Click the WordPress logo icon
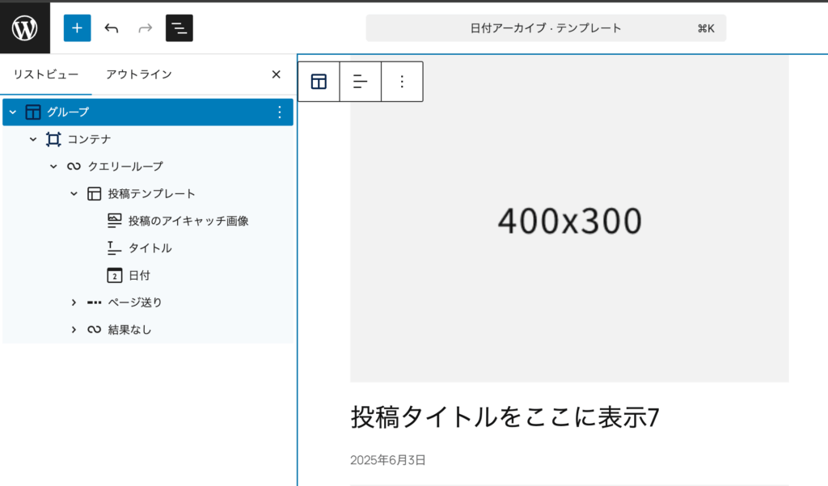This screenshot has width=828, height=486. tap(25, 28)
